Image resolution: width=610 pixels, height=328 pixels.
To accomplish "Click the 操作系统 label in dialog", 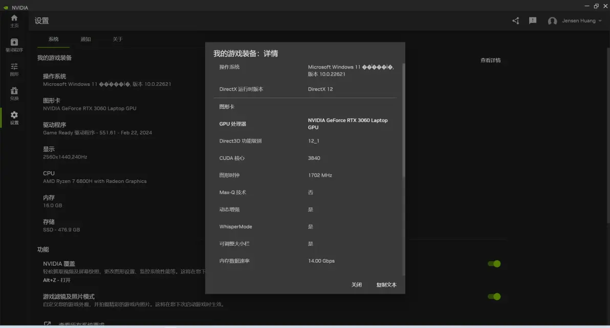I will coord(229,67).
